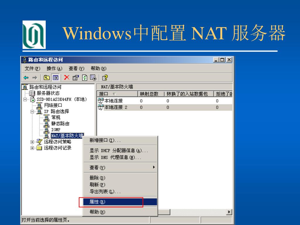300x225 pixels.
Task: Click the NAT/基本防火墙 node icon
Action: pyautogui.click(x=47, y=136)
